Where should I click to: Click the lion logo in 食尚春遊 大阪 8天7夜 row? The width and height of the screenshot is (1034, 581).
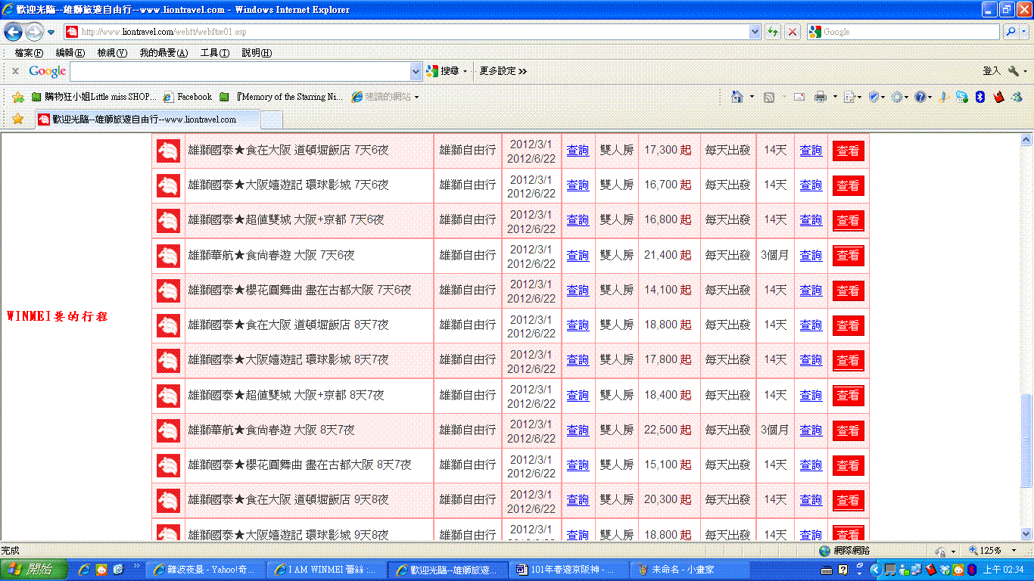click(x=168, y=430)
